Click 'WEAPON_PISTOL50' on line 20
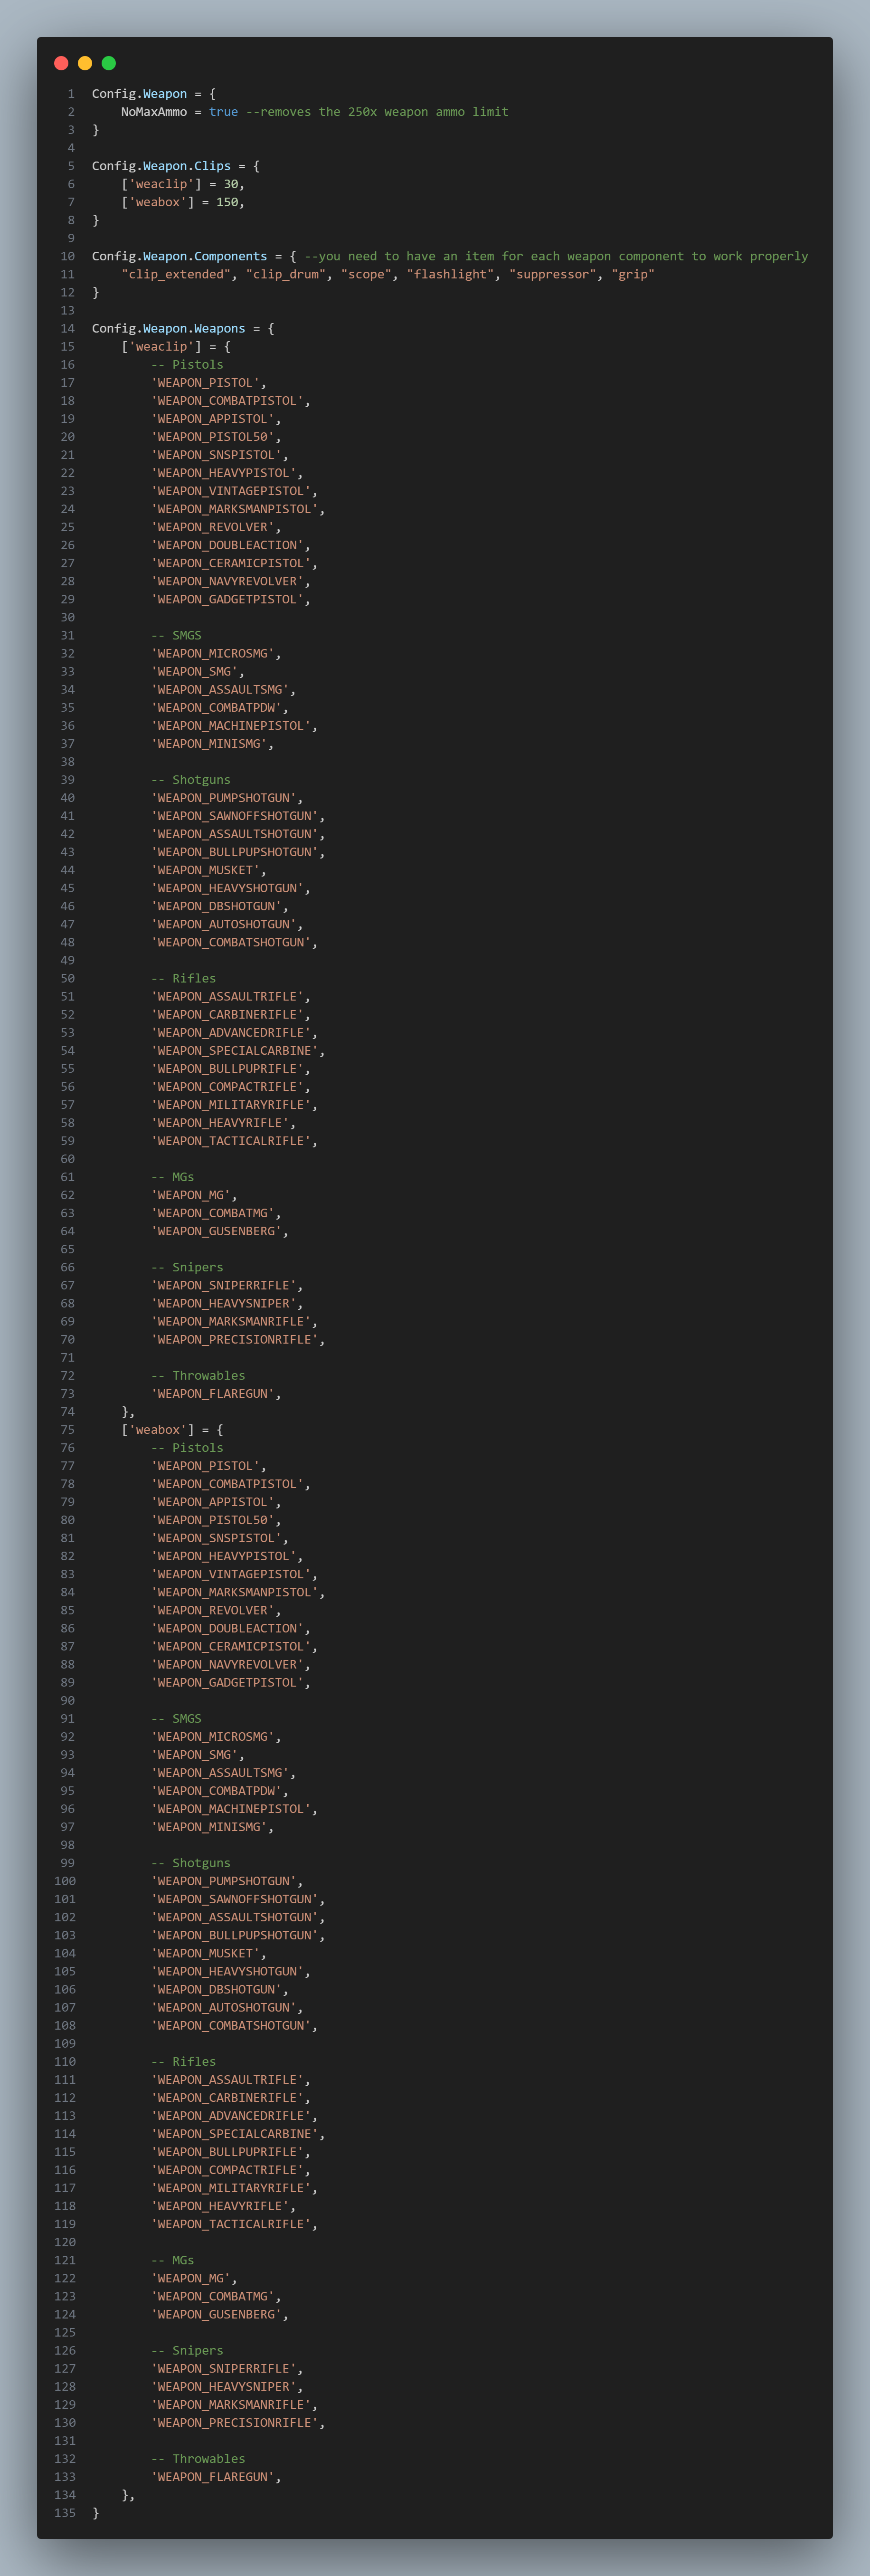870x2576 pixels. point(213,436)
